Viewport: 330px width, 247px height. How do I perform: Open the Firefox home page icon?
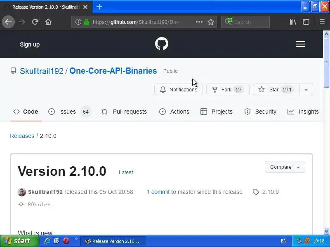(48, 22)
